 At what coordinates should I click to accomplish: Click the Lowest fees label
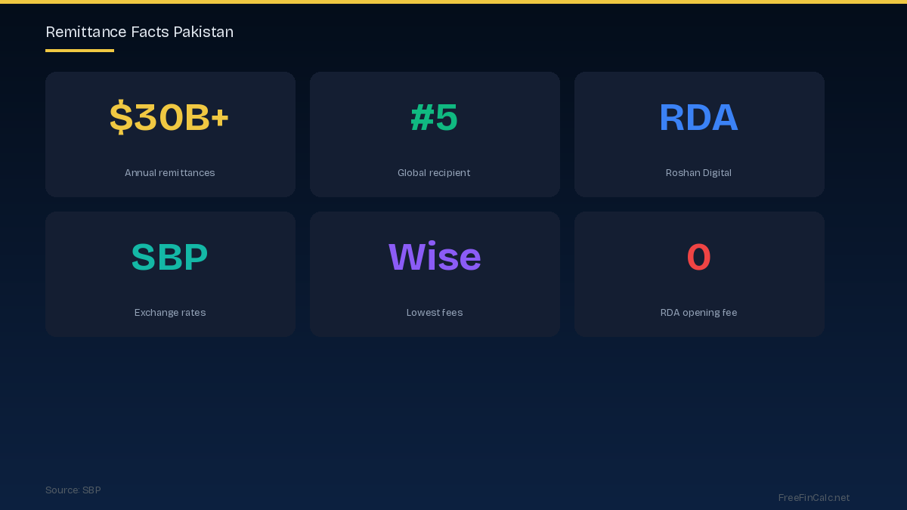coord(435,313)
